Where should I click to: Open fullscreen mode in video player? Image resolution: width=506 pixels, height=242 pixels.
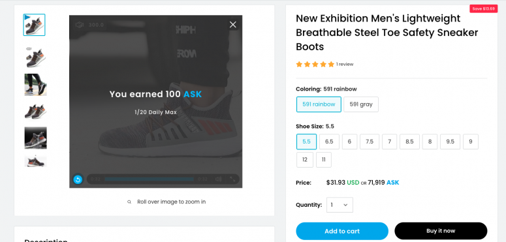point(232,179)
